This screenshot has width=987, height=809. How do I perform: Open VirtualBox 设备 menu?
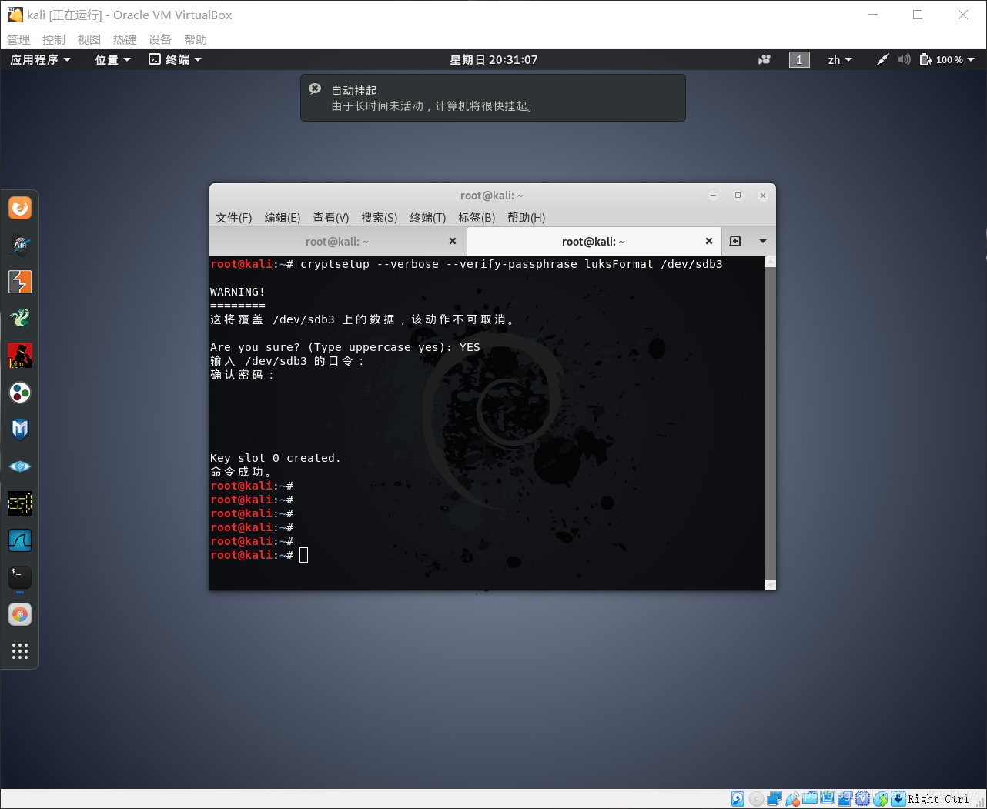pos(160,39)
